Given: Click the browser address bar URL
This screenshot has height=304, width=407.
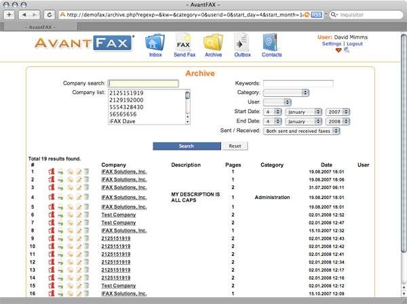Looking at the screenshot, I should tap(185, 15).
